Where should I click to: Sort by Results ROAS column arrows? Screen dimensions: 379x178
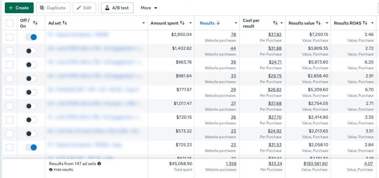[365, 23]
